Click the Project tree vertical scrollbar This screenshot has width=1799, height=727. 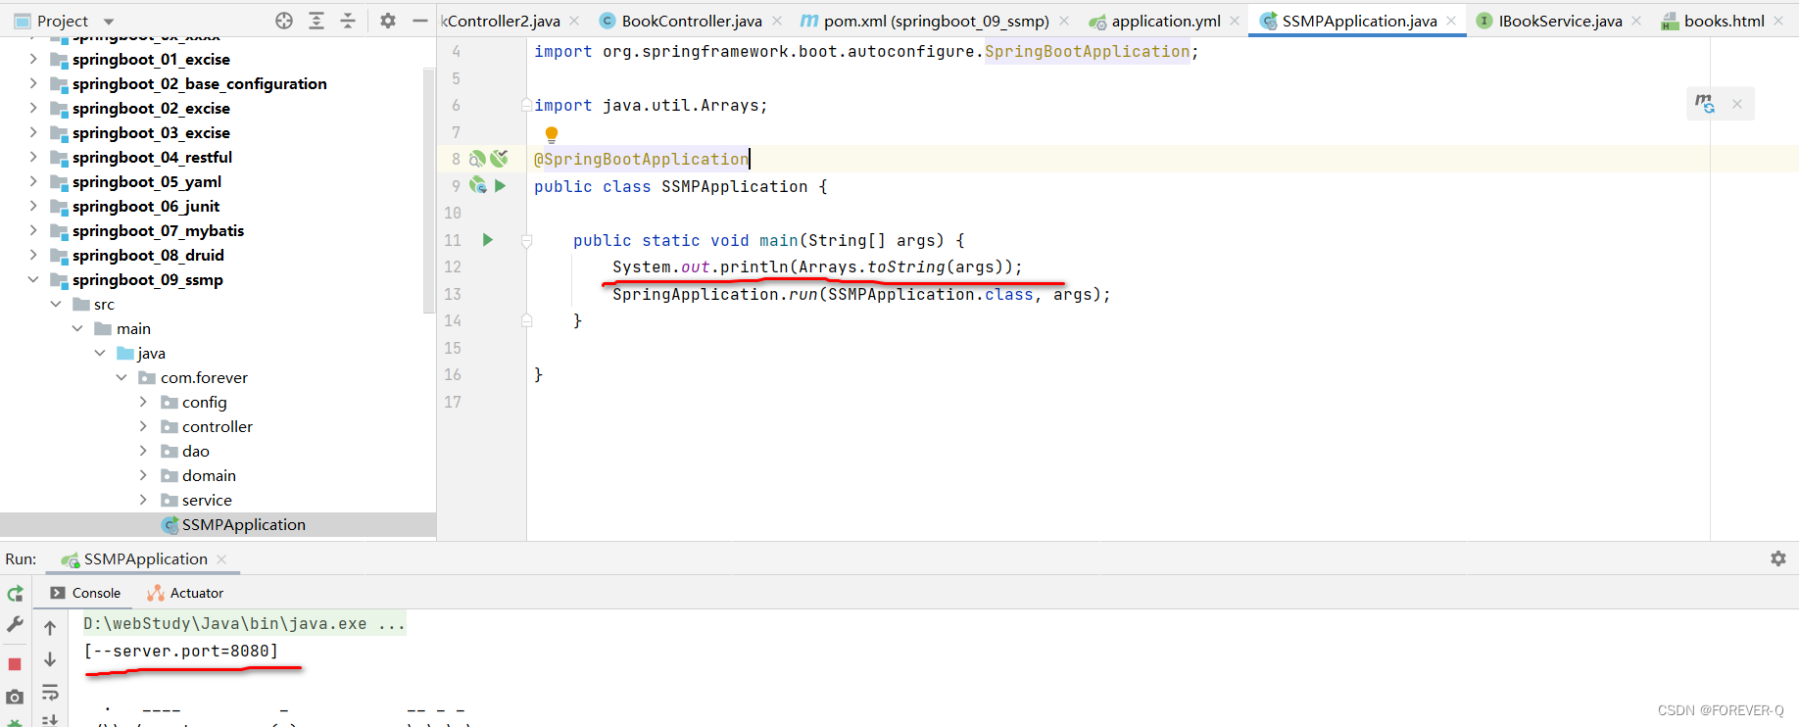428,190
